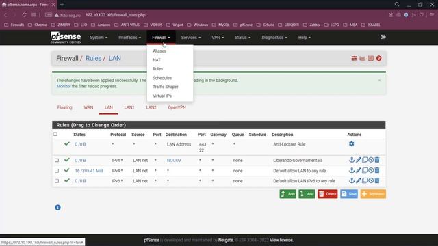Open the Monitor filter reload link
This screenshot has height=246, width=438.
(64, 87)
